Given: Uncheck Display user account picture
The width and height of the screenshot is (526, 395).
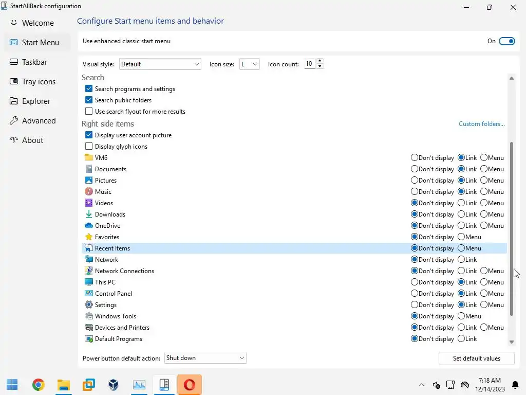Looking at the screenshot, I should click(x=88, y=135).
